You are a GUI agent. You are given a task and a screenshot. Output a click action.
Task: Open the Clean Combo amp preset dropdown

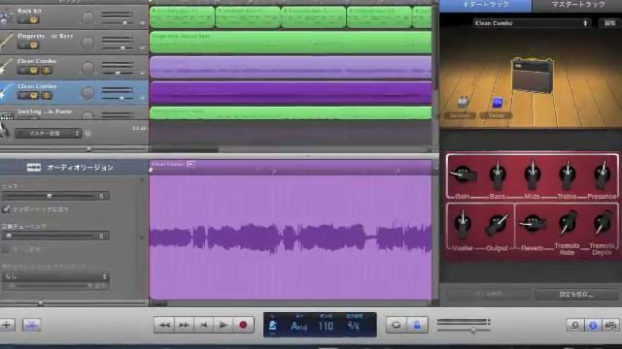pyautogui.click(x=532, y=23)
